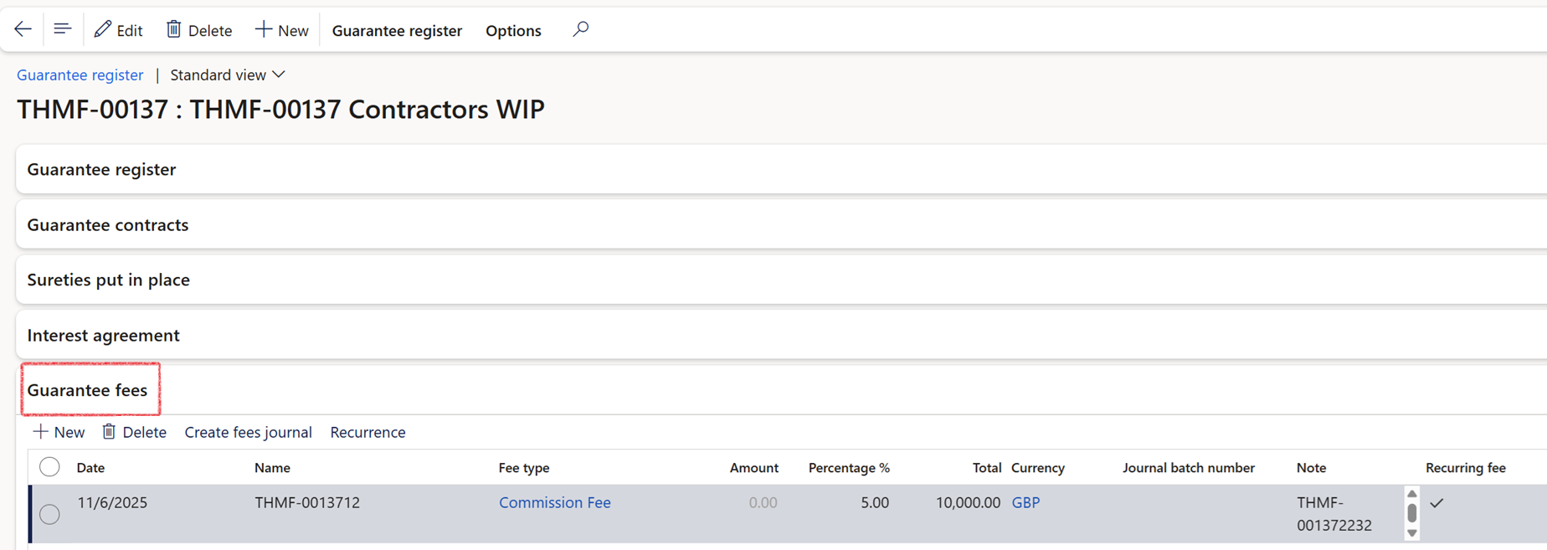Click the scrollbar down arrow next to the Note column
The image size is (1547, 550).
pyautogui.click(x=1411, y=532)
